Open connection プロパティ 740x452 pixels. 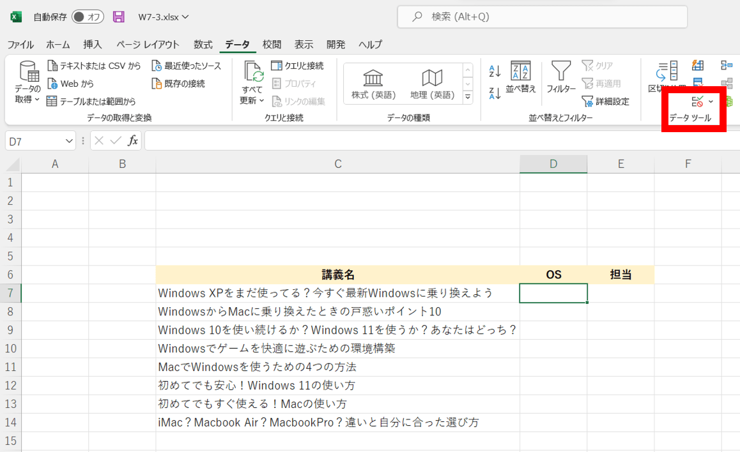(x=294, y=84)
